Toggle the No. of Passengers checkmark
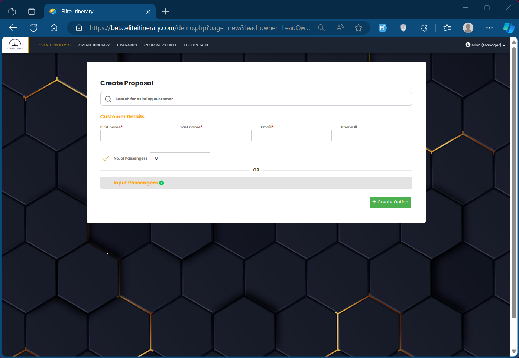The height and width of the screenshot is (358, 519). coord(106,158)
